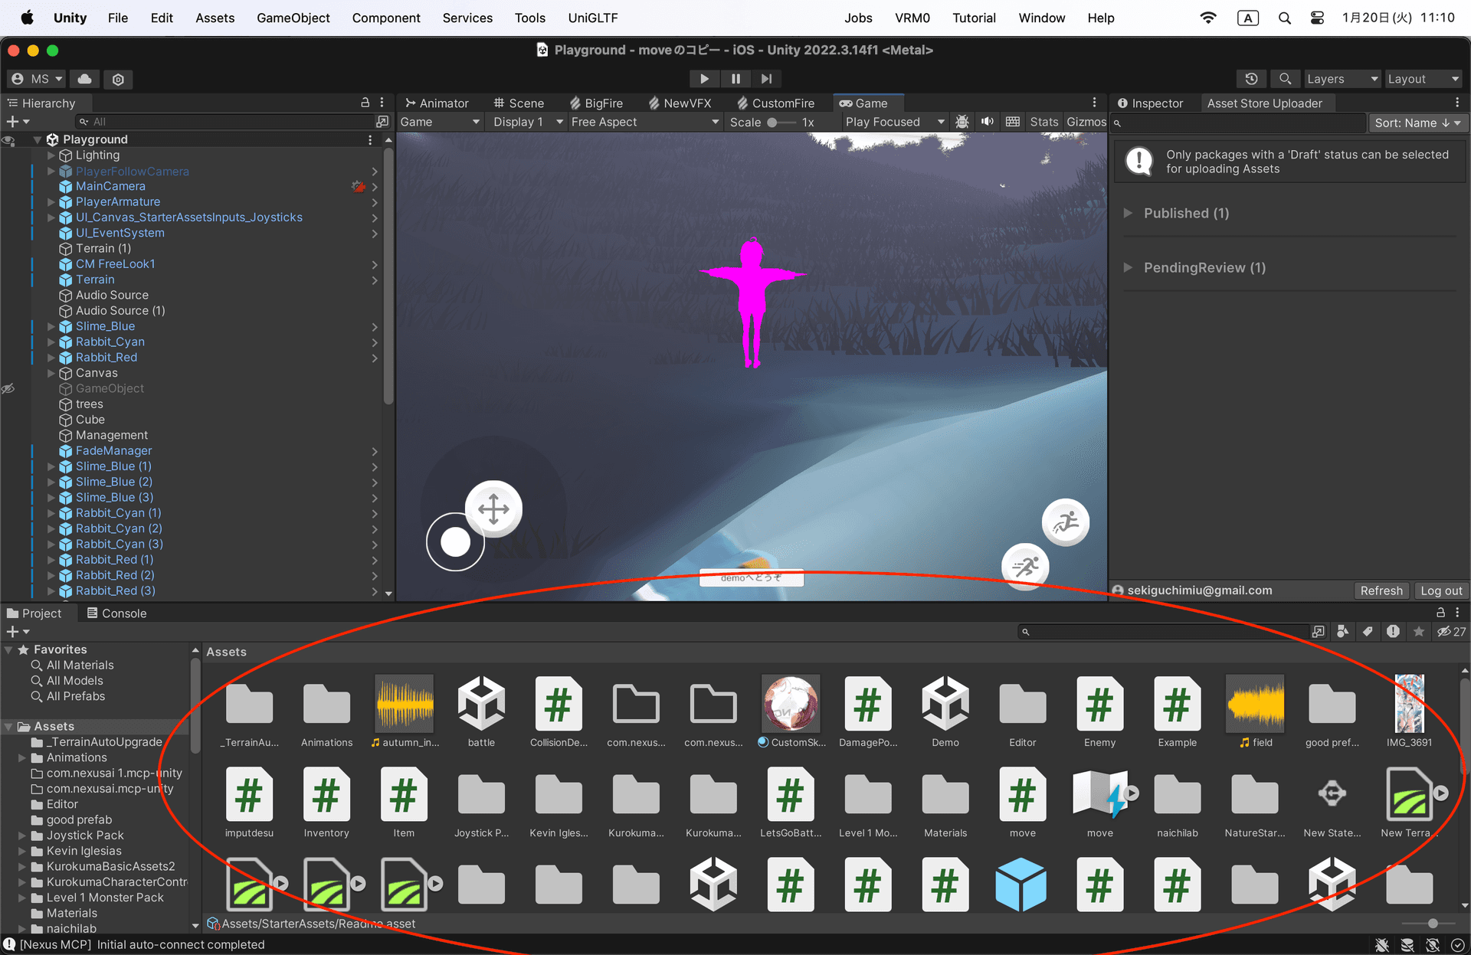Open the global search magnifier in toolbar
The height and width of the screenshot is (955, 1471).
1285,79
